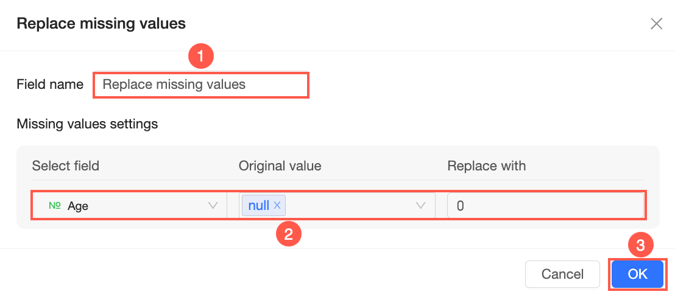Click the Select field column header
This screenshot has height=297, width=675.
(65, 166)
